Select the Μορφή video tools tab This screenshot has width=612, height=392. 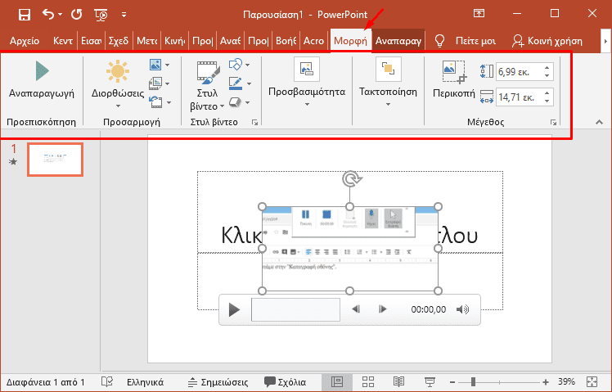click(350, 41)
